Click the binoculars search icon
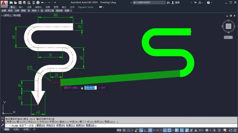Image resolution: width=238 pixels, height=133 pixels. (x=168, y=3)
